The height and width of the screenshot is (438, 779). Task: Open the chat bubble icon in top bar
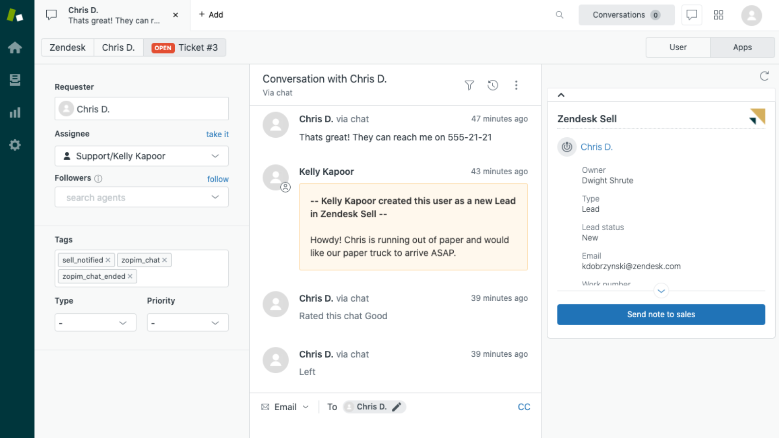(x=692, y=15)
